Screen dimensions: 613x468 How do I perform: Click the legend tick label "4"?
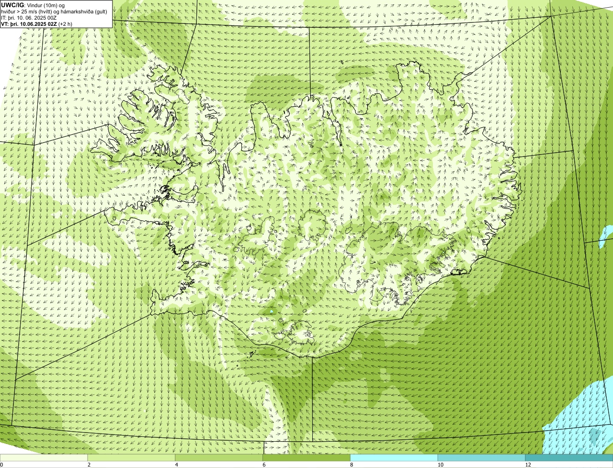point(177,465)
